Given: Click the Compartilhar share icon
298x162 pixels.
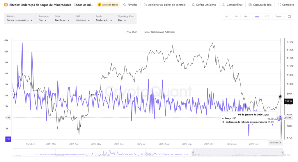Looking at the screenshot, I should (223, 5).
